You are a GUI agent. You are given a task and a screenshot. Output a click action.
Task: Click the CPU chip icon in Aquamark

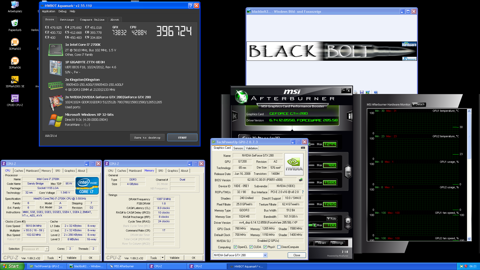point(55,50)
